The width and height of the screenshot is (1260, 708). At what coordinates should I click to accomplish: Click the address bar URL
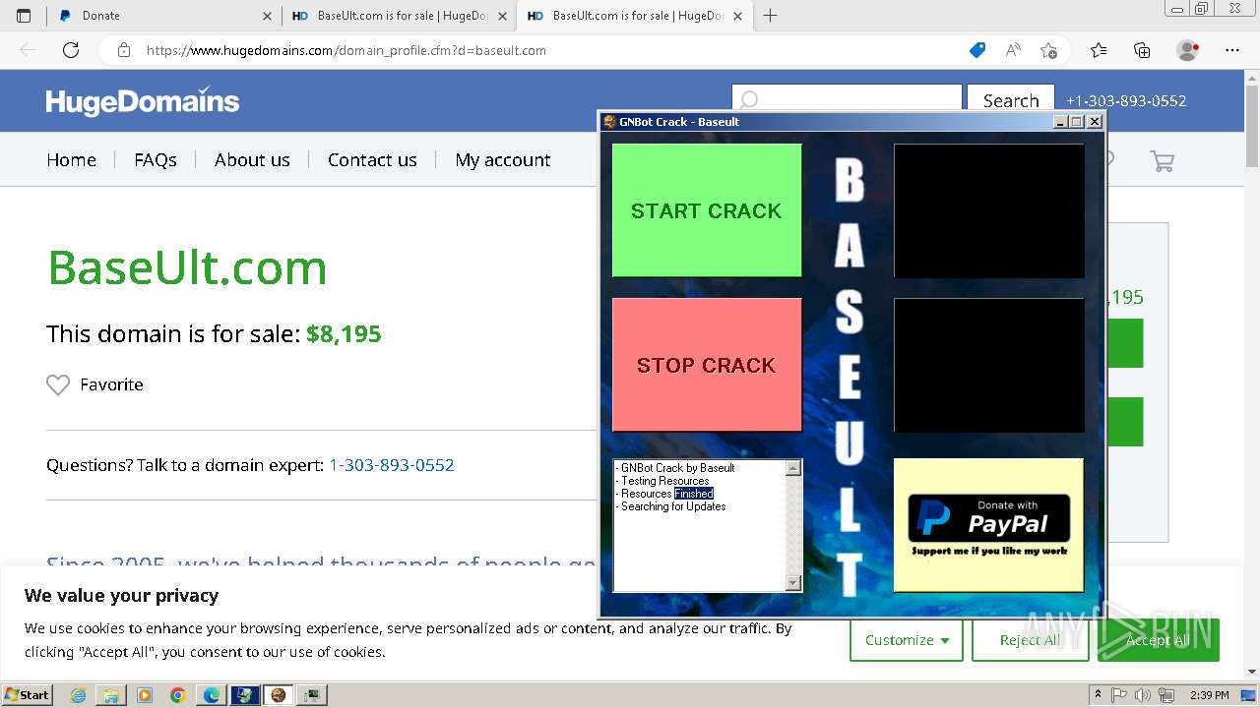point(346,50)
